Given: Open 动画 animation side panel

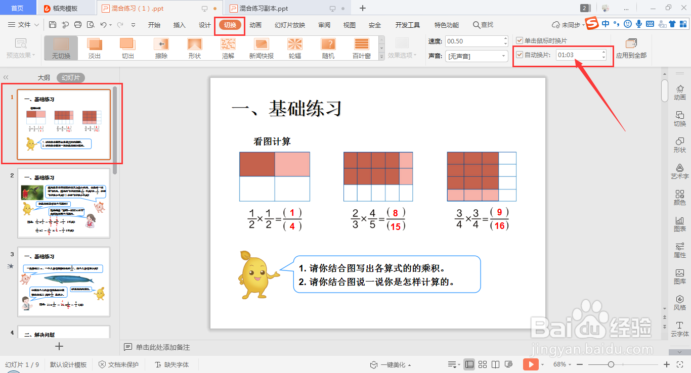Looking at the screenshot, I should [680, 92].
